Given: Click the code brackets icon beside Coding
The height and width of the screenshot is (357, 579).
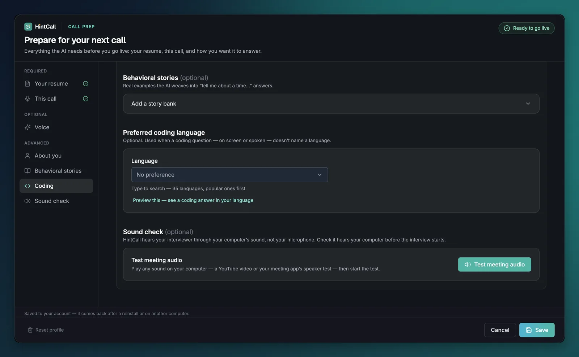Looking at the screenshot, I should coord(28,186).
